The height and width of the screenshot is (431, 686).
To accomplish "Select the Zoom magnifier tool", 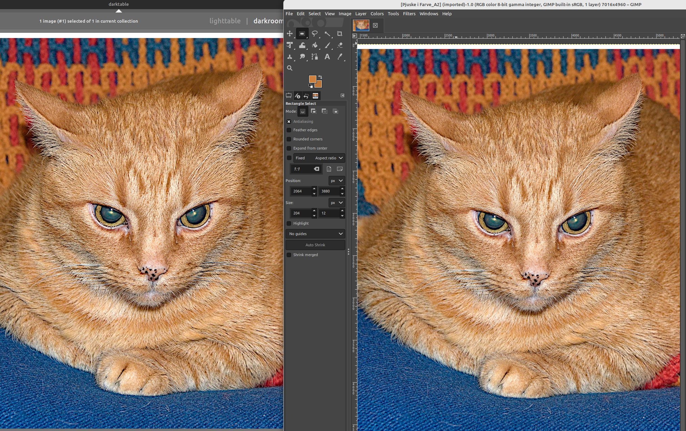I will point(290,68).
